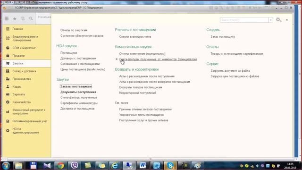Open Chrome from the taskbar

pyautogui.click(x=61, y=166)
